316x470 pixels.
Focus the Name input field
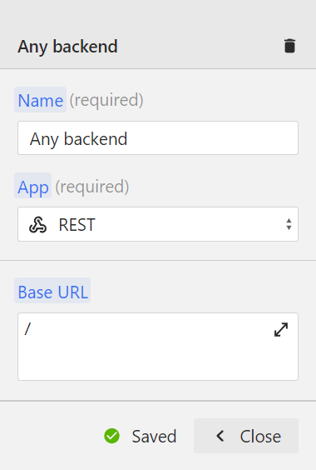pos(158,137)
